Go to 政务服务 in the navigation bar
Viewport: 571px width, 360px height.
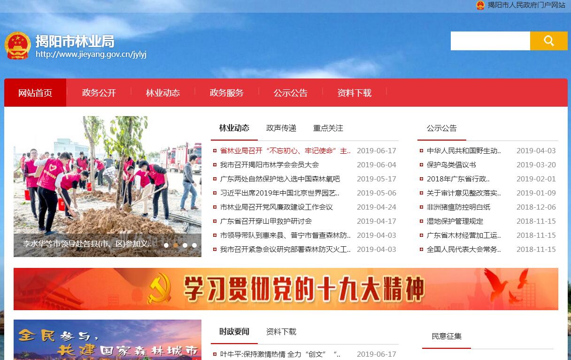pyautogui.click(x=226, y=93)
